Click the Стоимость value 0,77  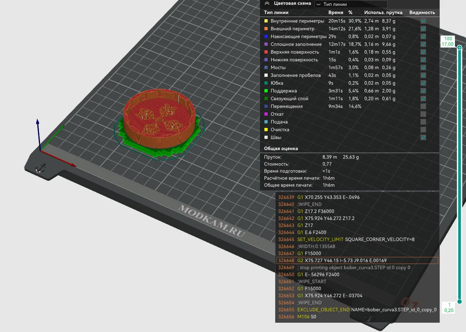click(327, 164)
